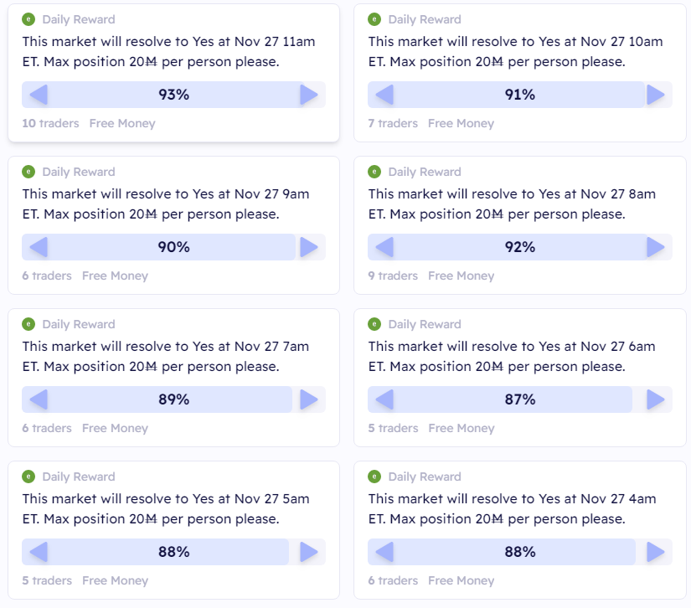Click the 92% probability bar
Image resolution: width=691 pixels, height=608 pixels.
[x=520, y=247]
